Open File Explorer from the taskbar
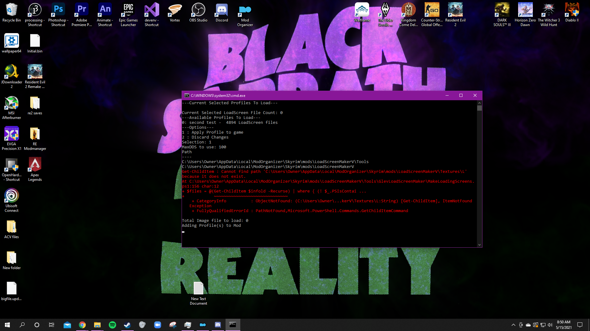 tap(97, 325)
